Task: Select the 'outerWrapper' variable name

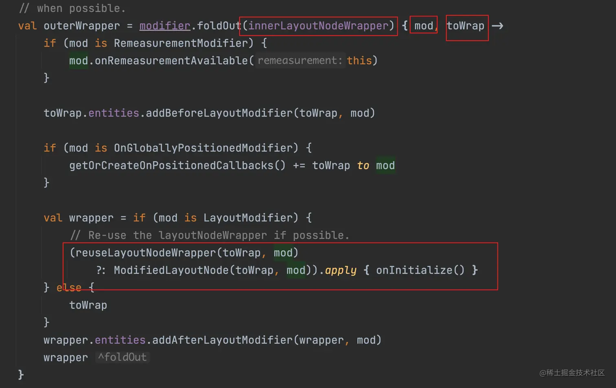Action: [82, 26]
